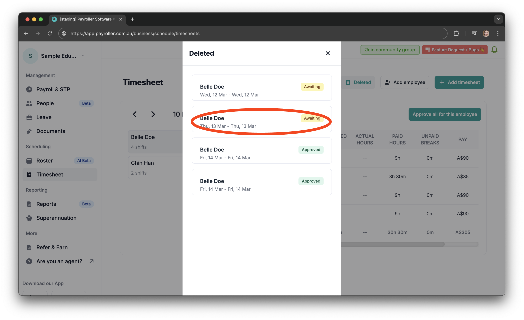Click the PAY column header

pyautogui.click(x=463, y=139)
